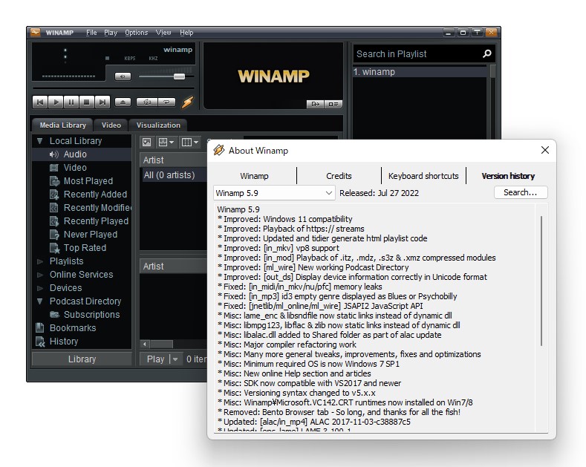
Task: Open the Most Played view
Action: 88,181
